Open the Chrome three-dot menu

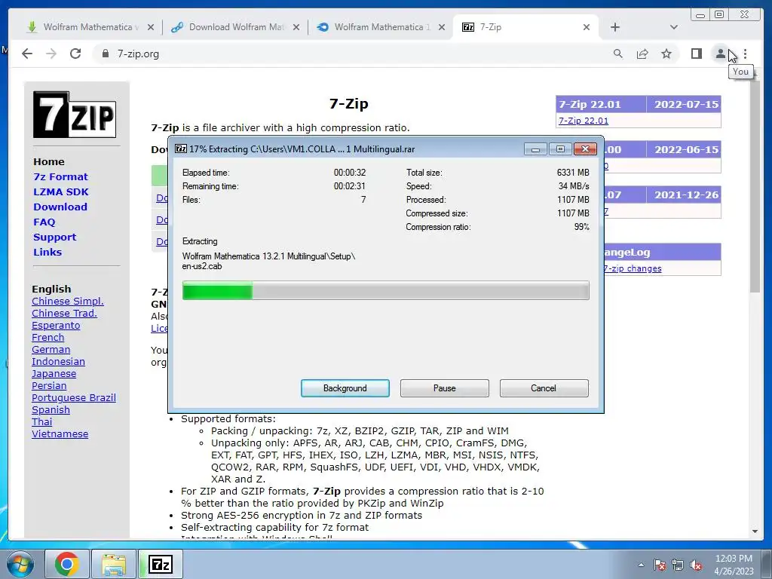pyautogui.click(x=745, y=54)
